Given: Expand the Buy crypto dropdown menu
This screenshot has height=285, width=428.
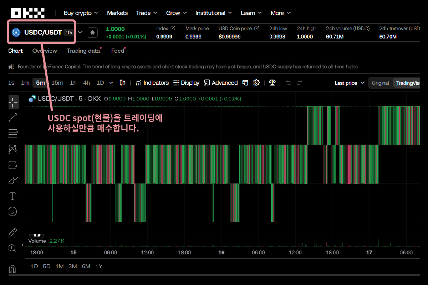Looking at the screenshot, I should click(81, 13).
